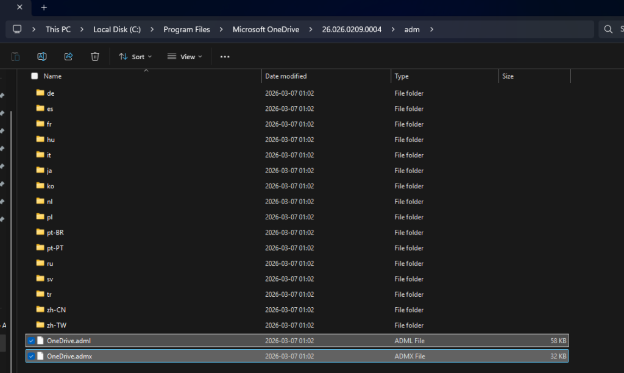
Task: Click the Delete trash can icon
Action: tap(95, 57)
